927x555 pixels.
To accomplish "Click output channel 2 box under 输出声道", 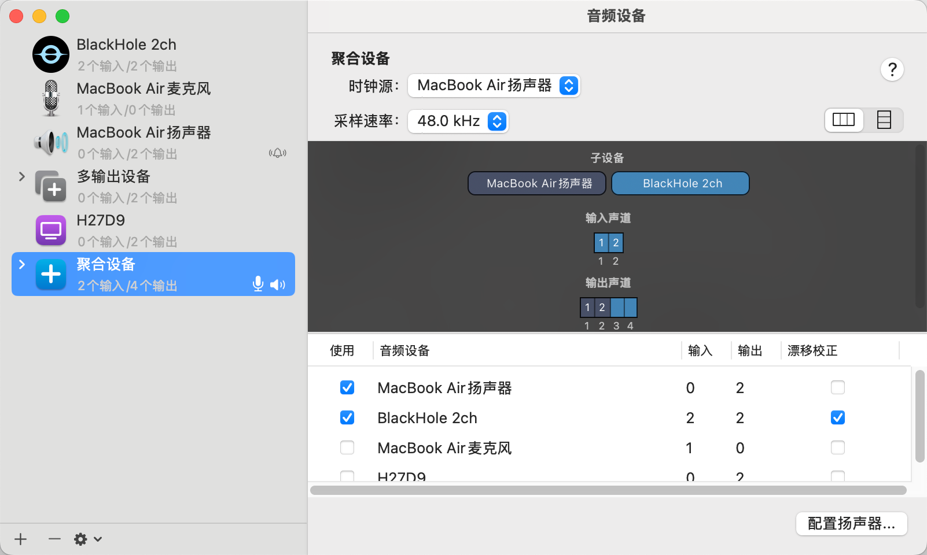I will (x=602, y=308).
